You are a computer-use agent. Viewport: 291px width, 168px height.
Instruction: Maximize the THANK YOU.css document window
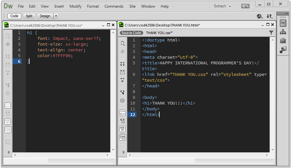pyautogui.click(x=109, y=25)
